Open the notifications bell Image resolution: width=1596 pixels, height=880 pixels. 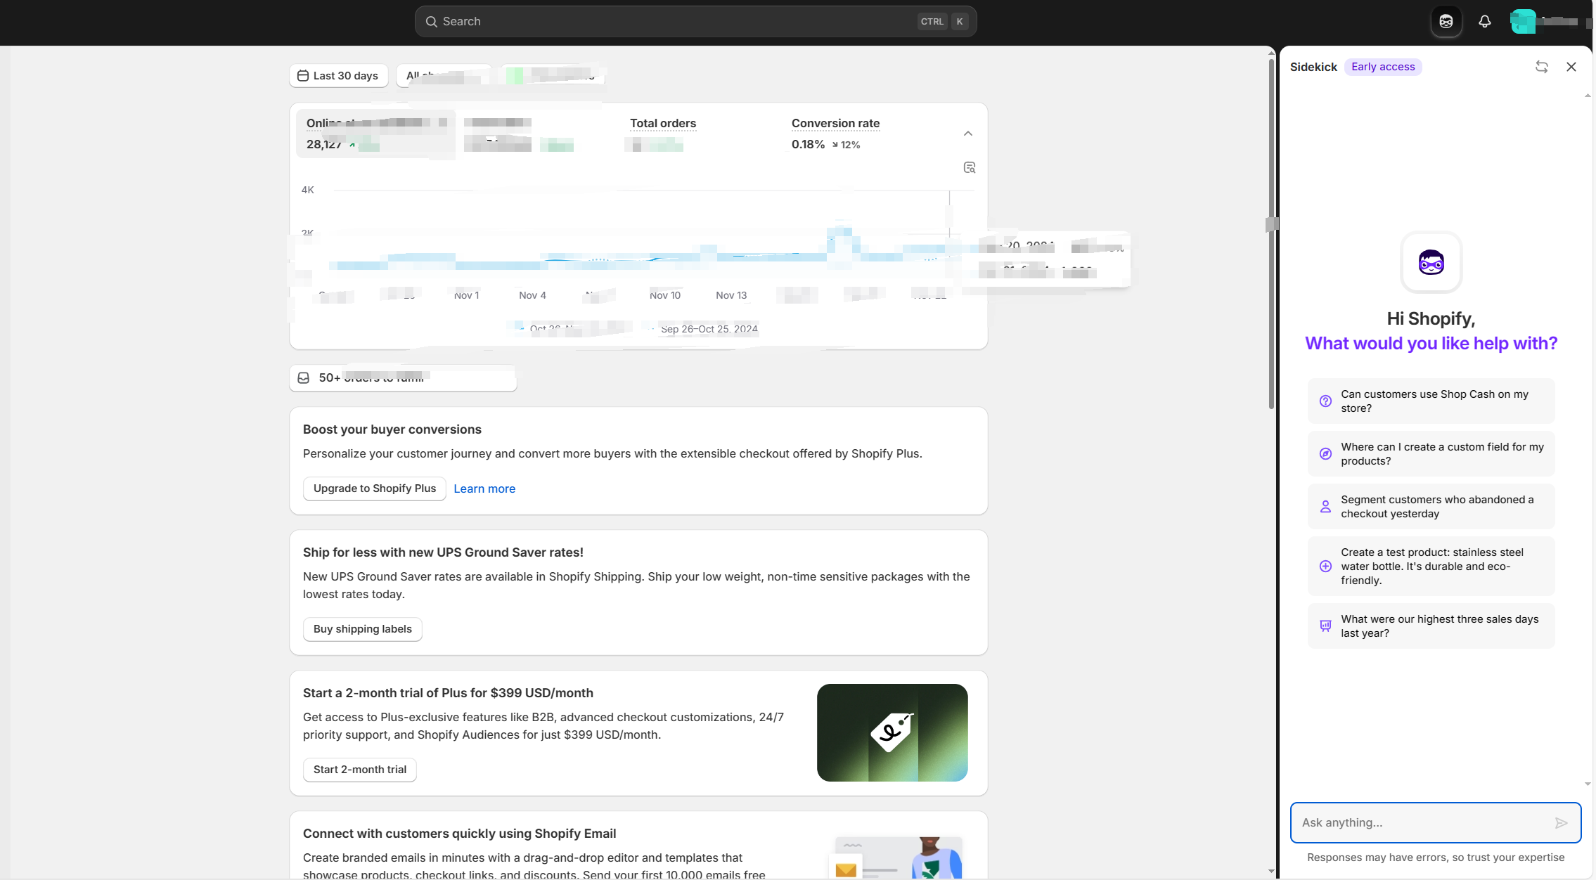[1484, 22]
